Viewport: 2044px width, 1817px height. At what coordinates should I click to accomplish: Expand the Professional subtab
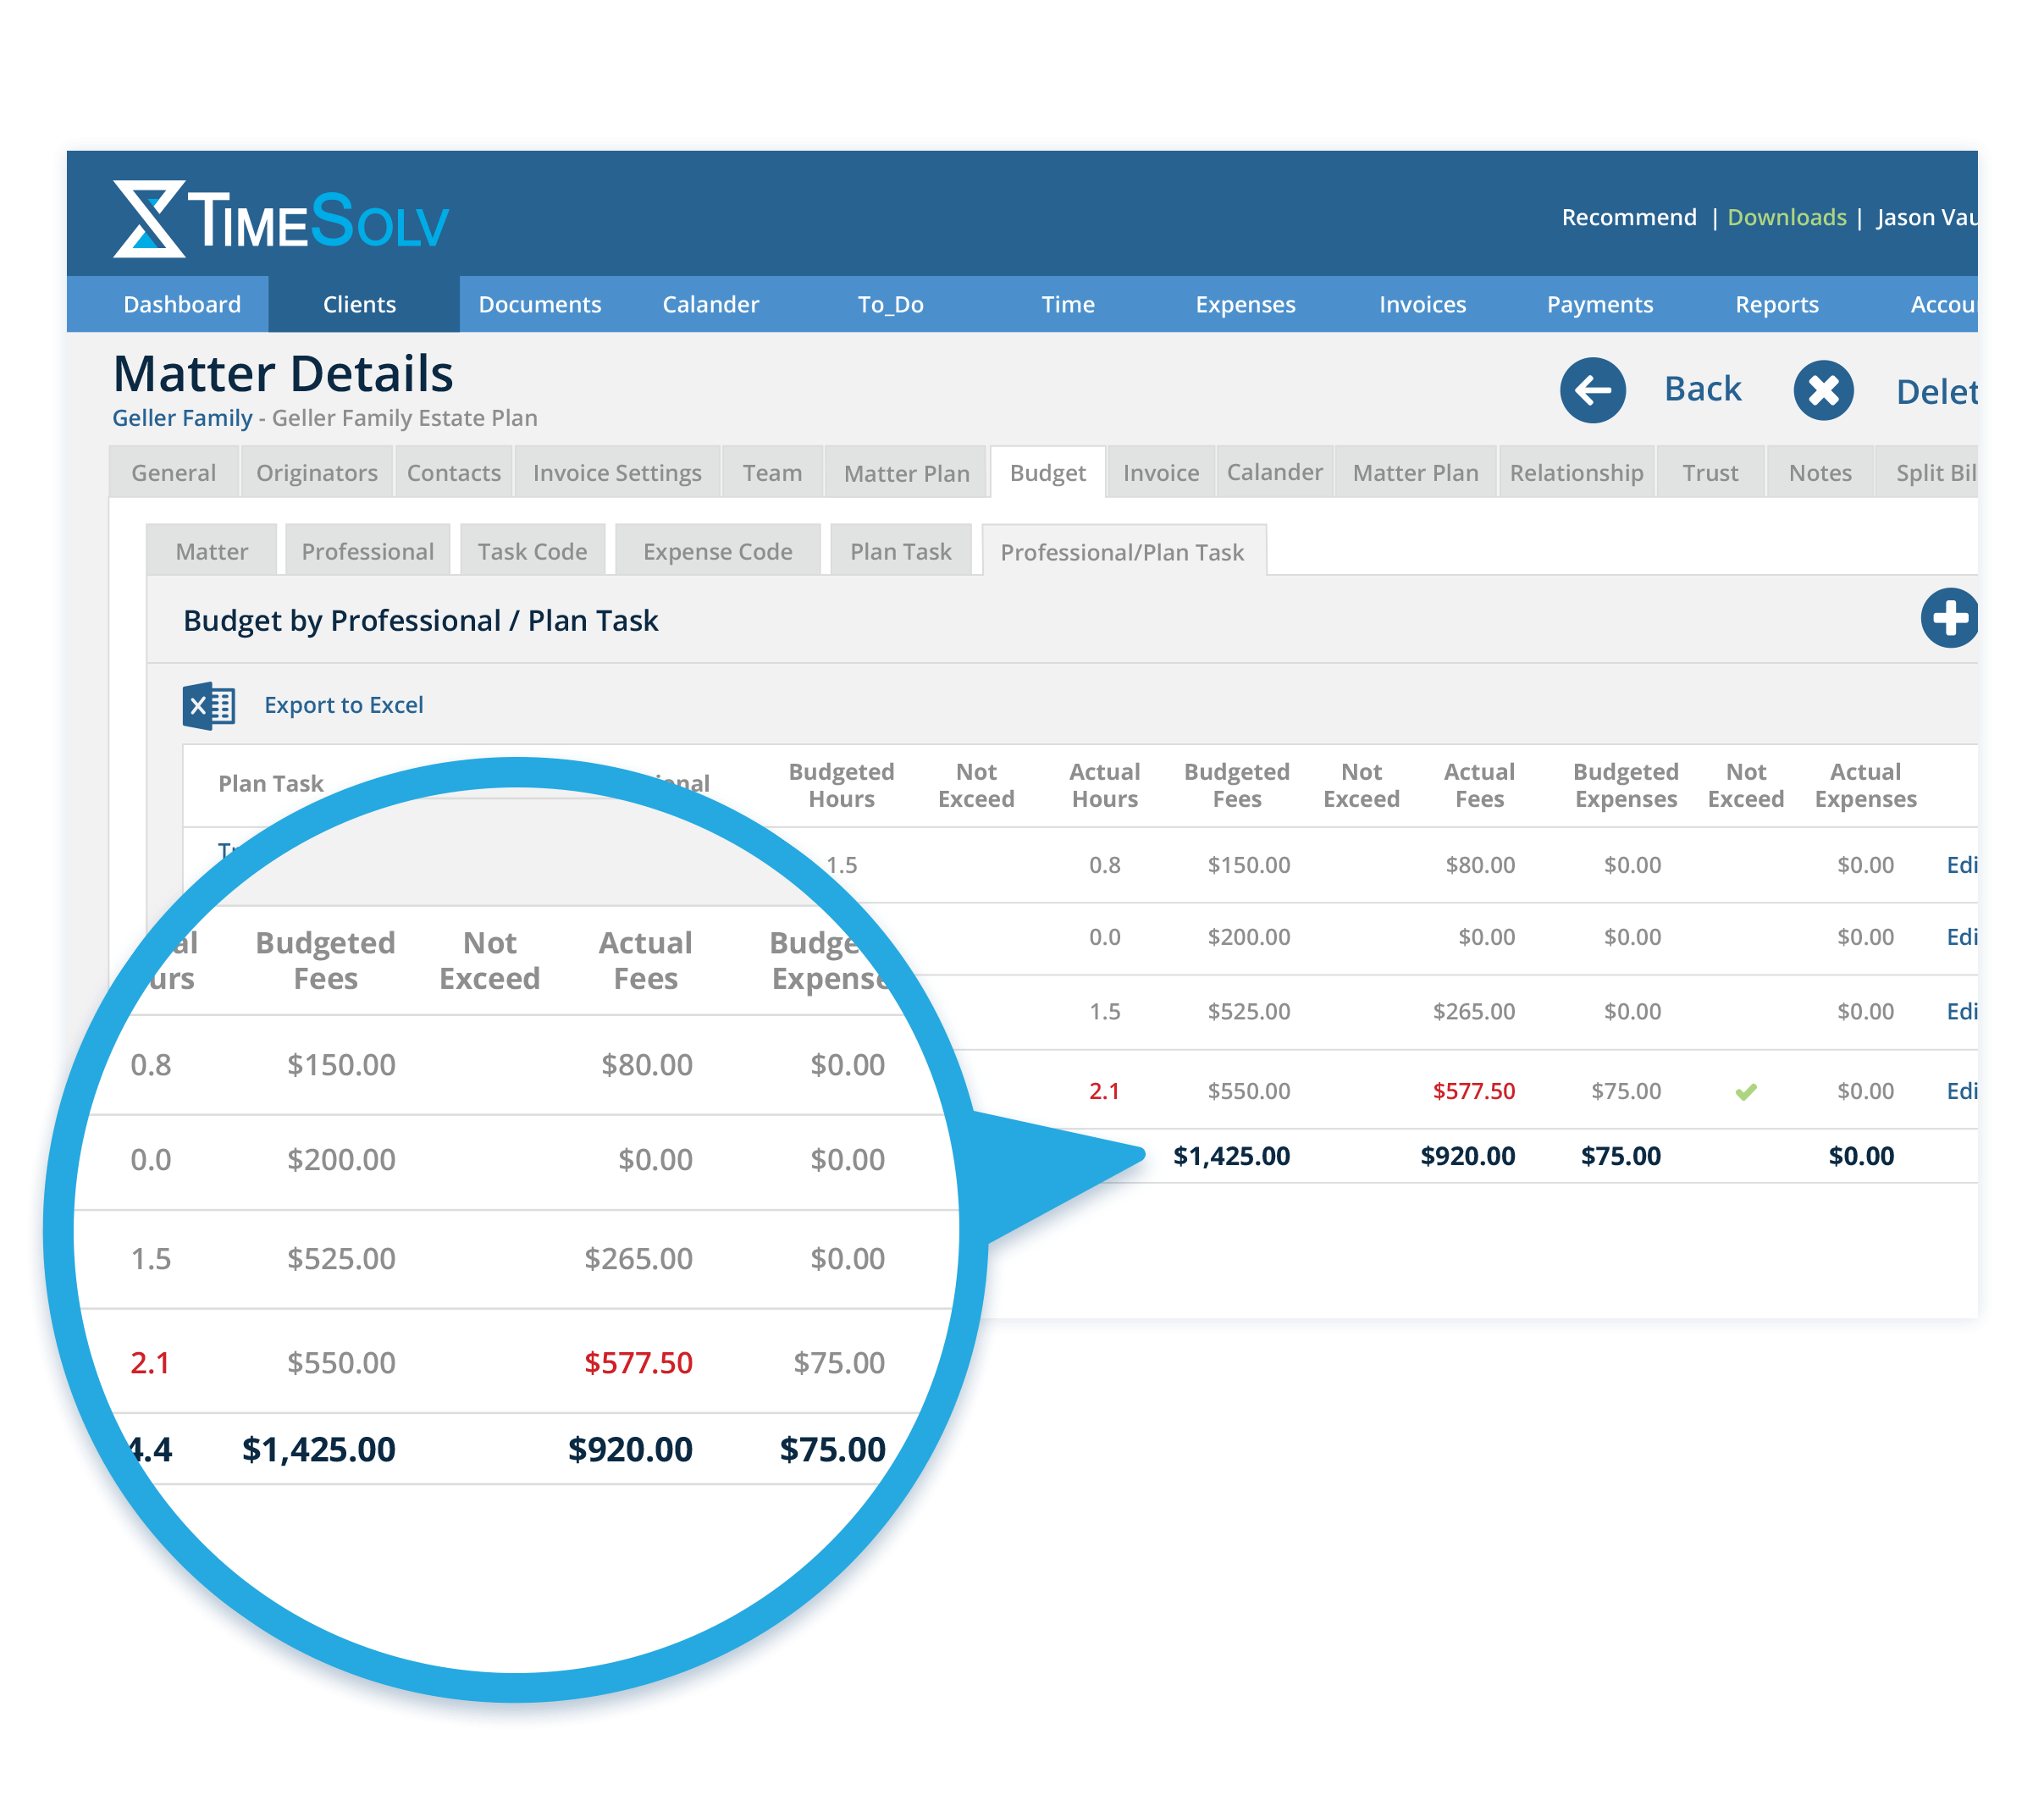coord(368,550)
